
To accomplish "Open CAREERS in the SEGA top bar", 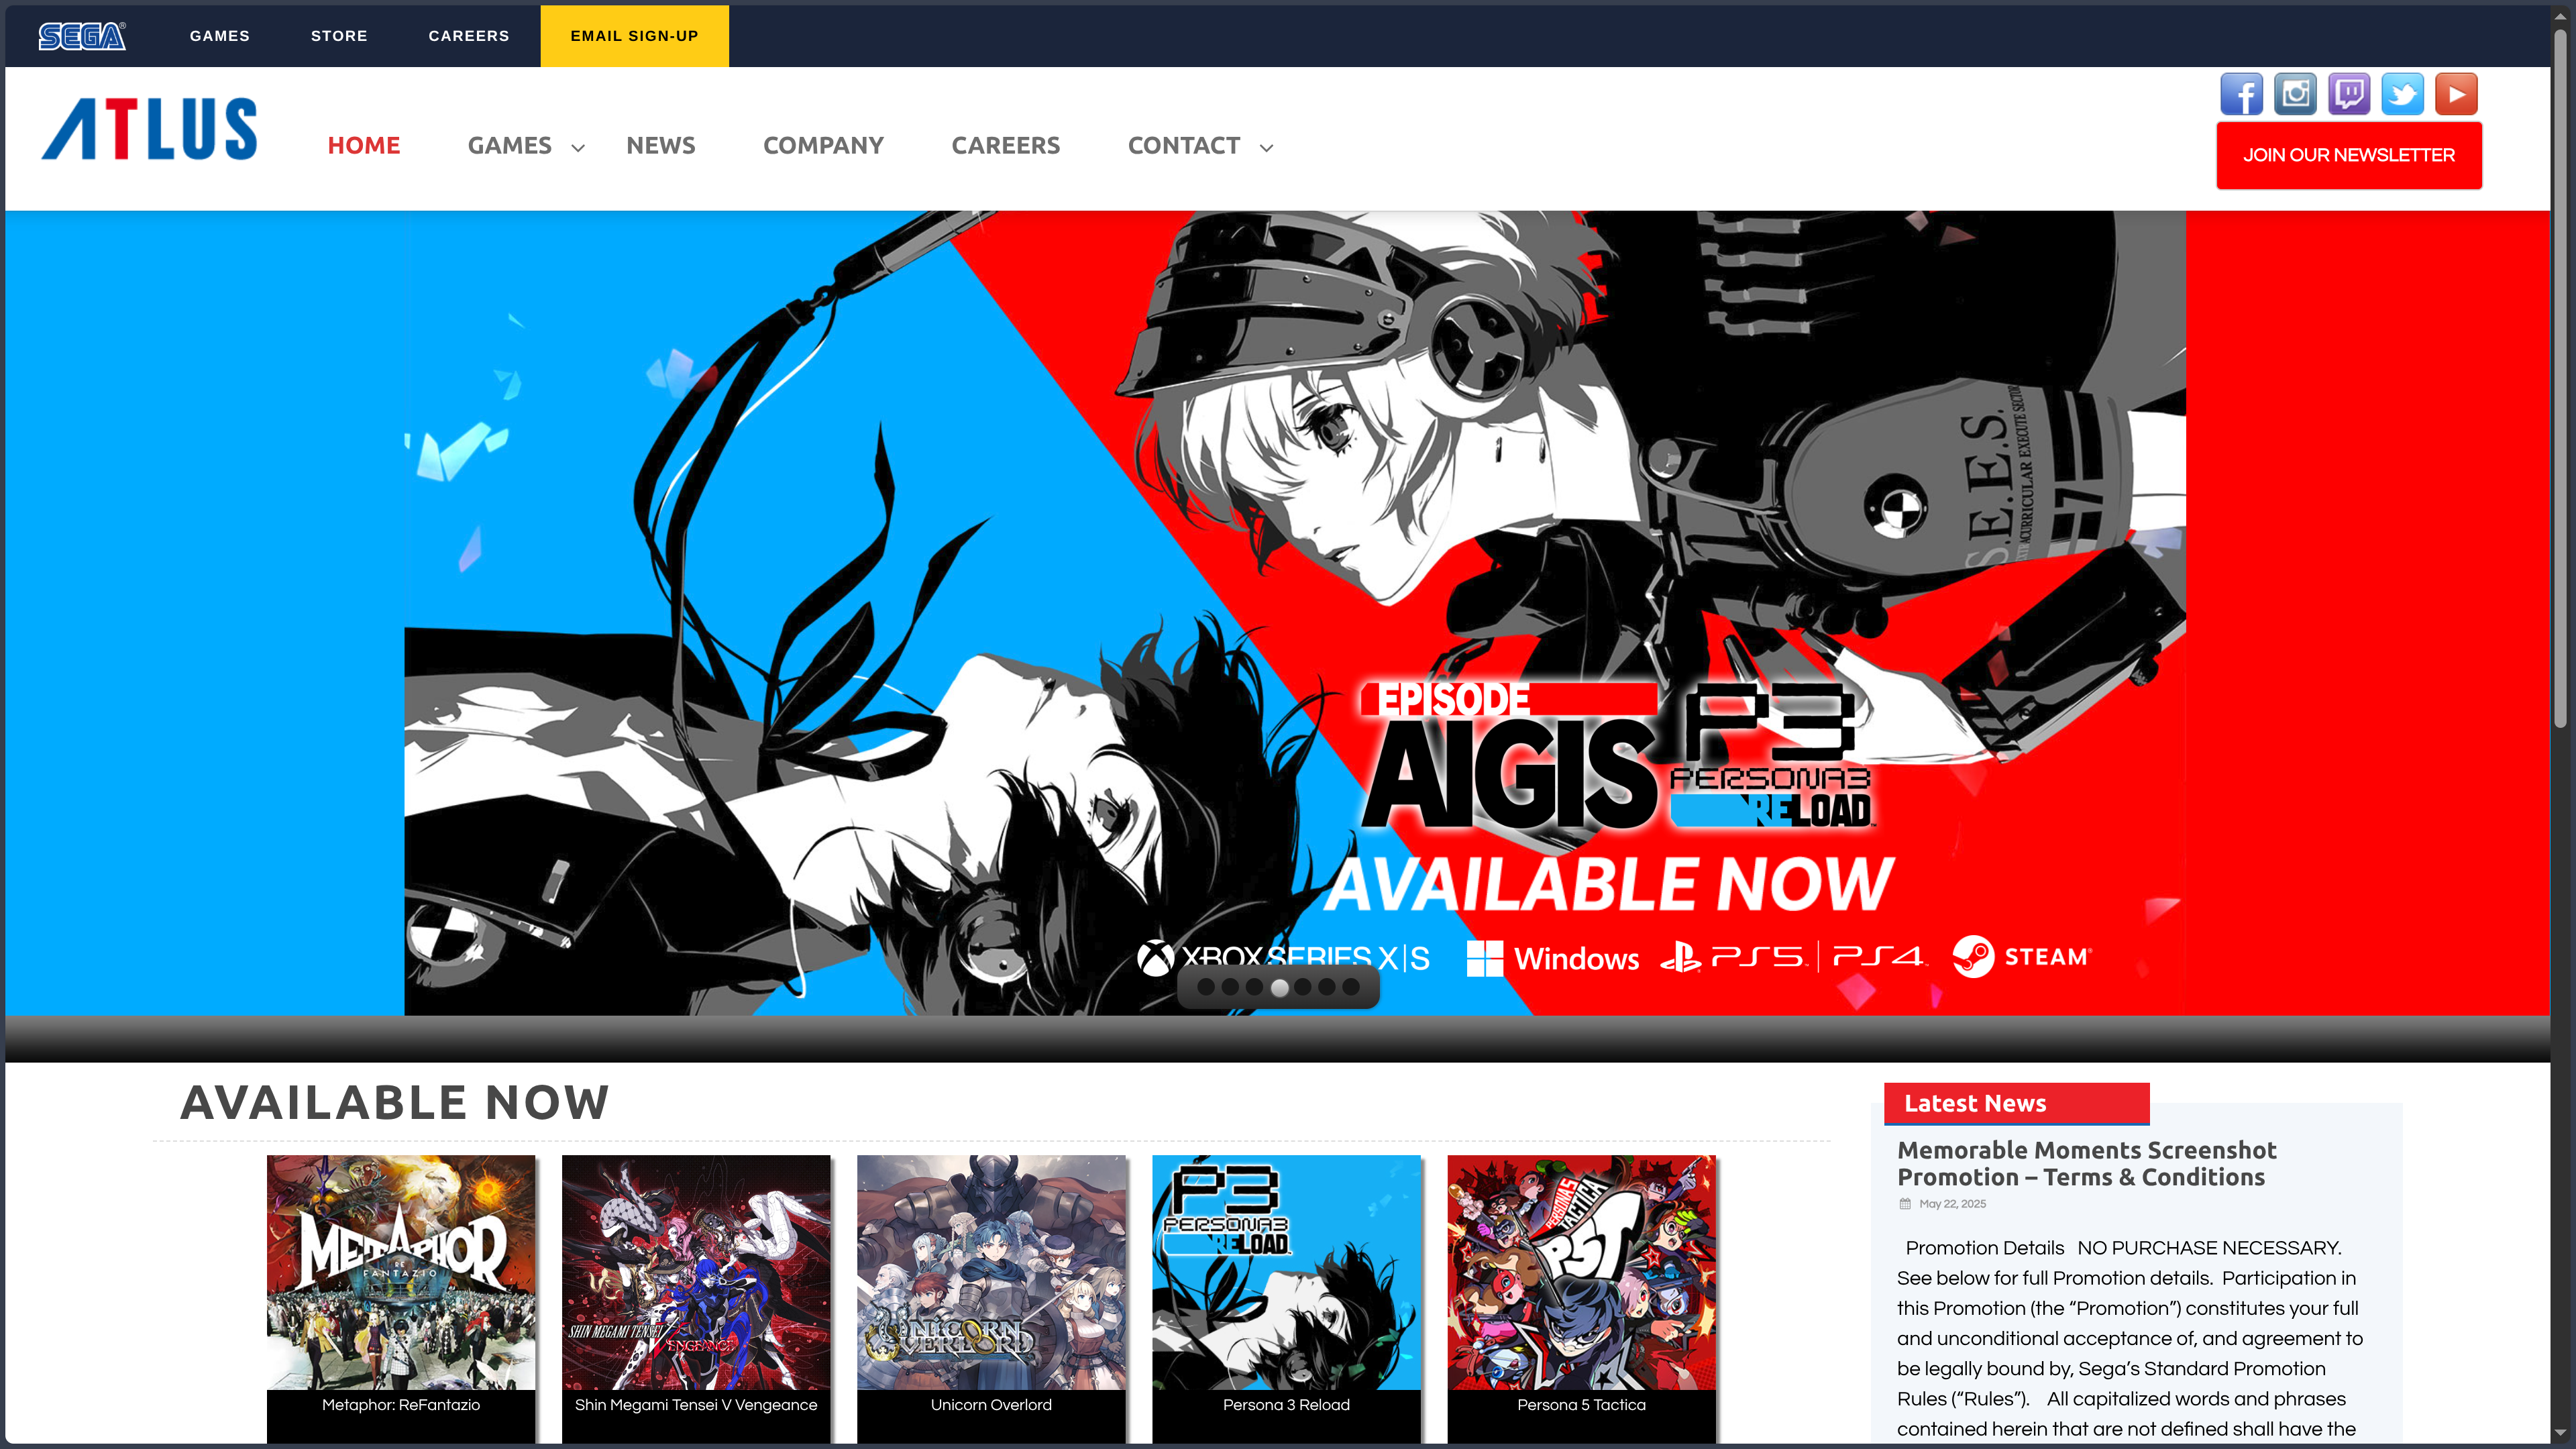I will click(x=469, y=36).
